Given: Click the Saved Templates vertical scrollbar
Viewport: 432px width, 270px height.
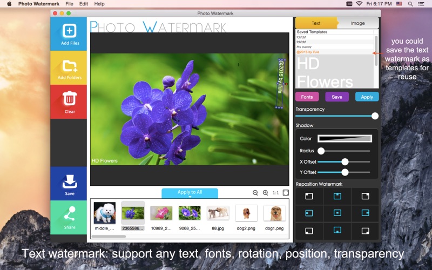Looking at the screenshot, I should click(x=376, y=51).
